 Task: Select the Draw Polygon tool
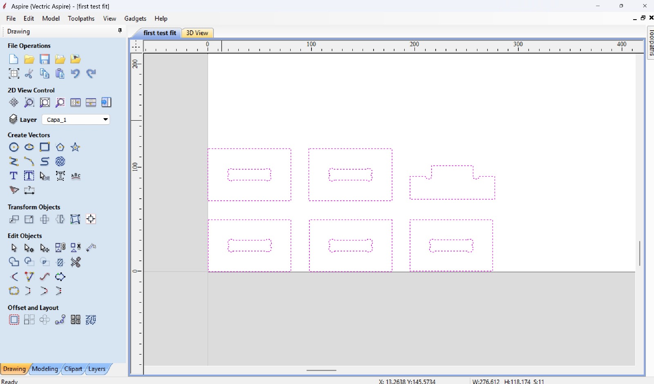coord(60,147)
